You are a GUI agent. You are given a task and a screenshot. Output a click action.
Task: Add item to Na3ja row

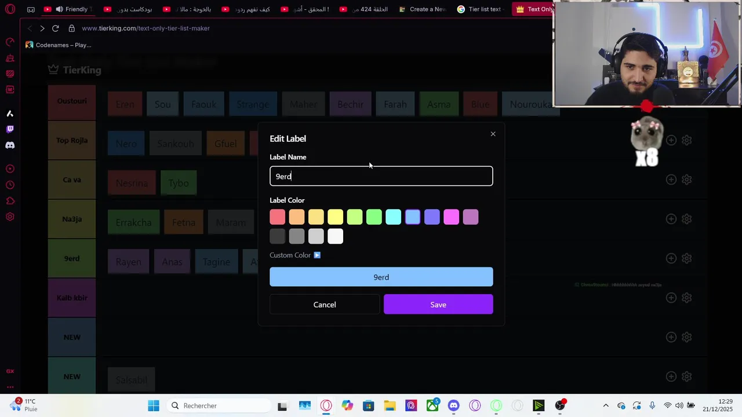(671, 219)
